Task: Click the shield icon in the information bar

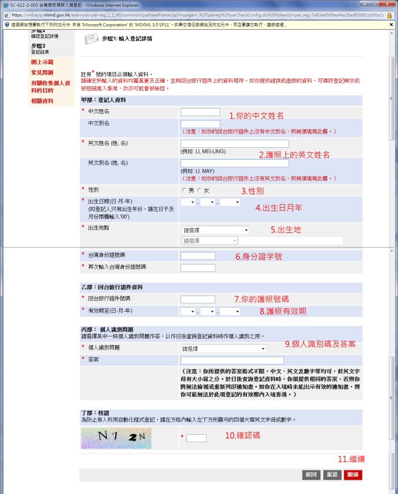Action: point(7,25)
